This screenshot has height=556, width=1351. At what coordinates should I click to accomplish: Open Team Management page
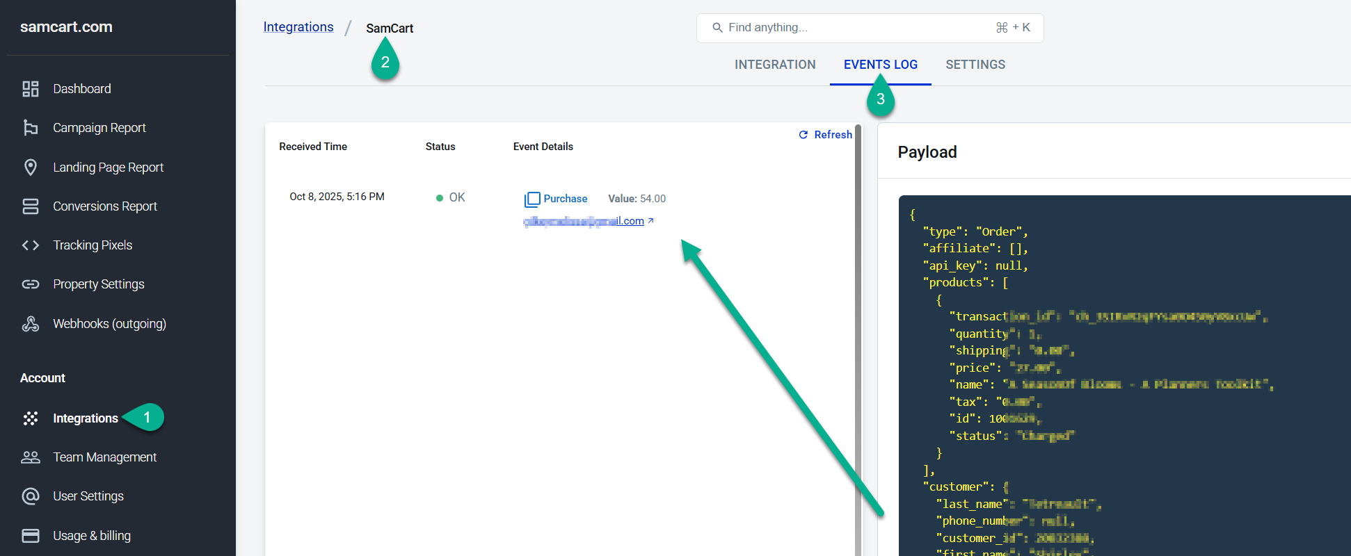[105, 457]
